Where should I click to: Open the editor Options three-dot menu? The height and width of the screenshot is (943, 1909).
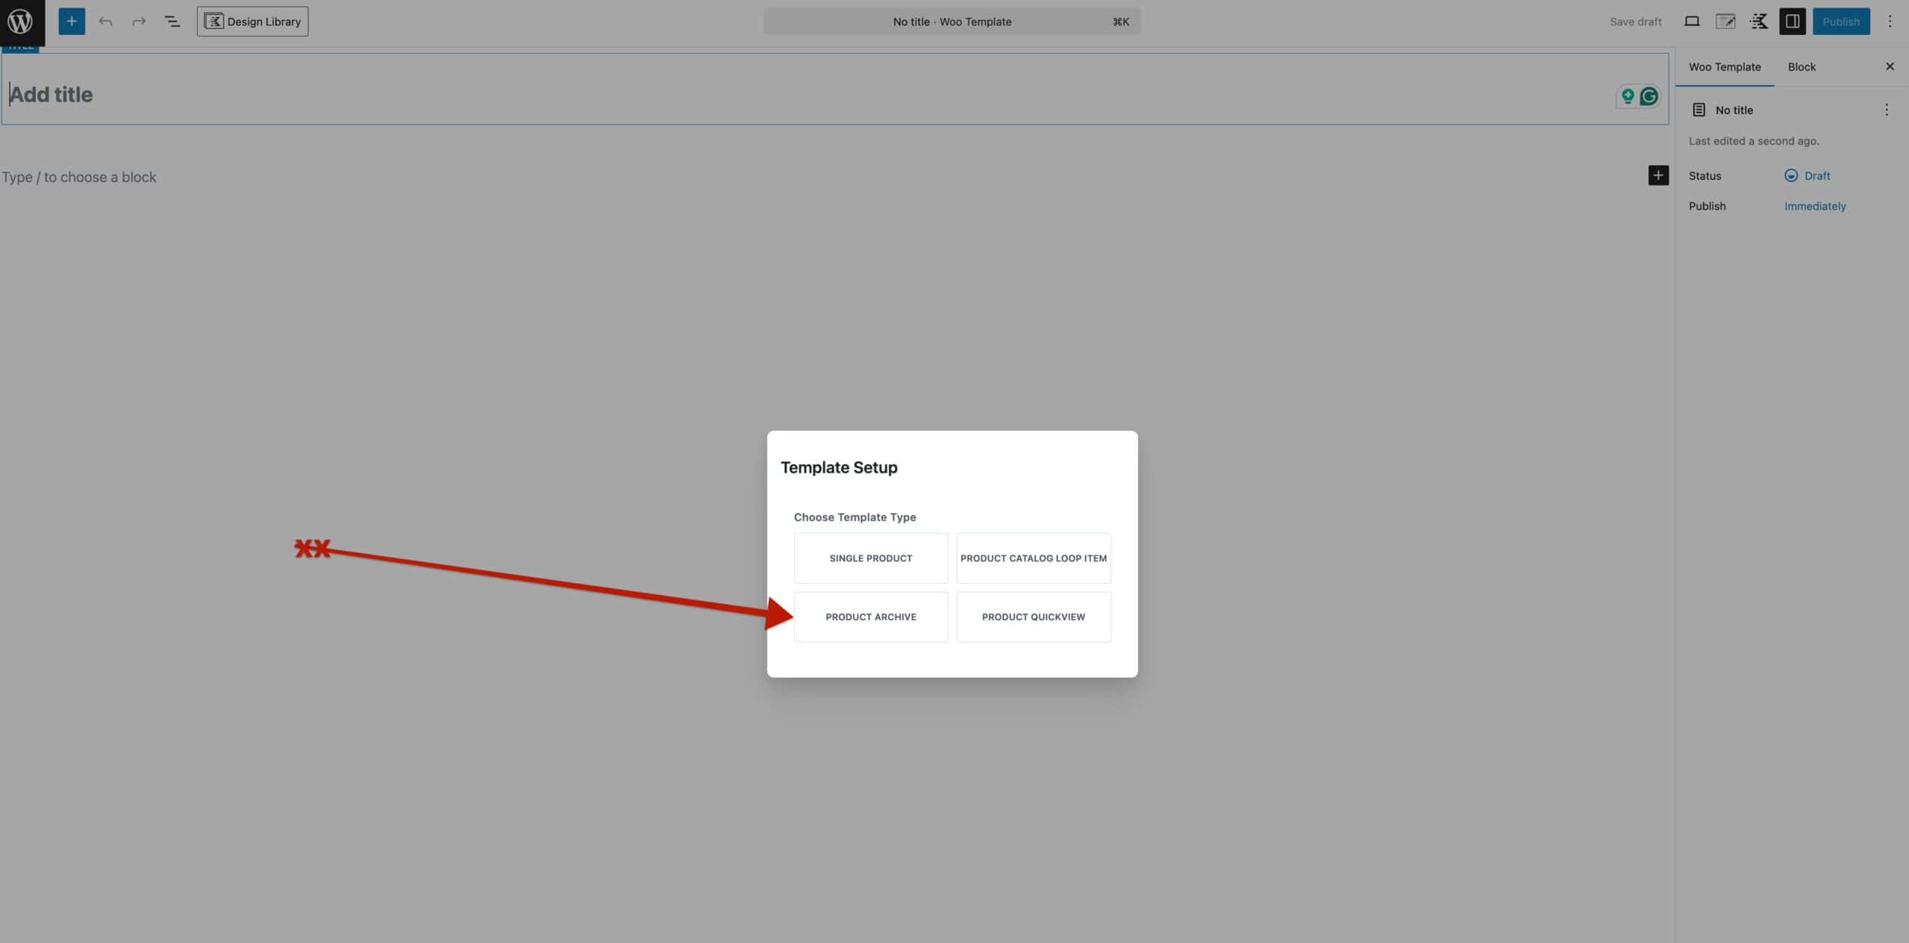pos(1890,22)
